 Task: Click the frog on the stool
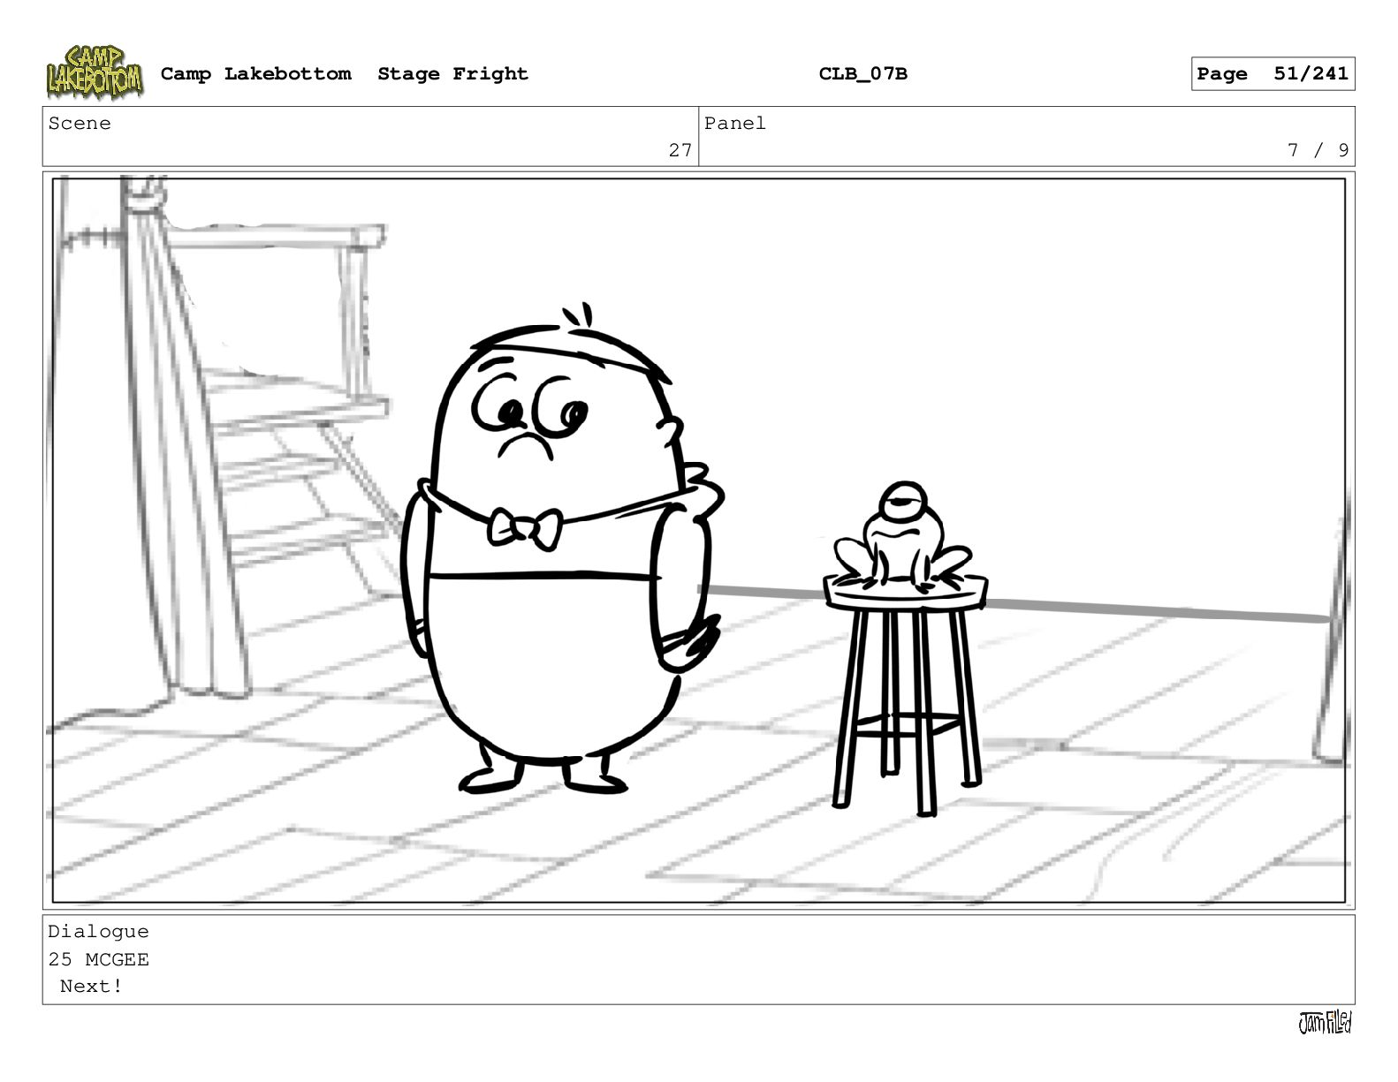click(x=902, y=536)
